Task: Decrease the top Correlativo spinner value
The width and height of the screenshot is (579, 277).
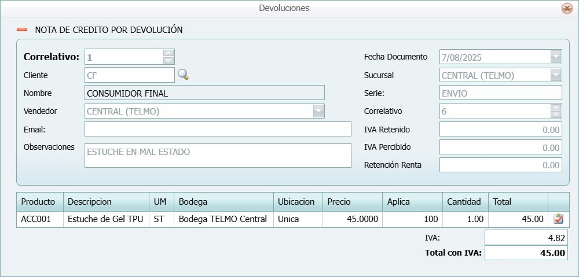Action: click(168, 60)
